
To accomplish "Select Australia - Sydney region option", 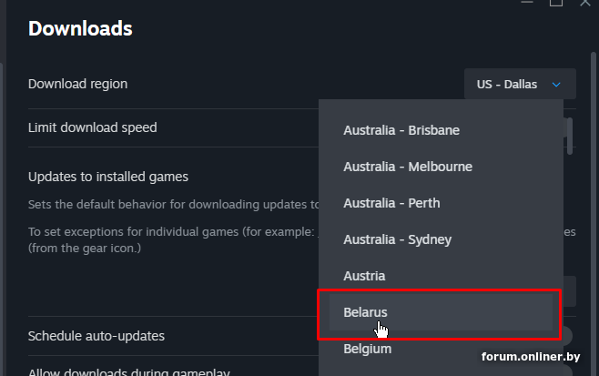I will 397,239.
